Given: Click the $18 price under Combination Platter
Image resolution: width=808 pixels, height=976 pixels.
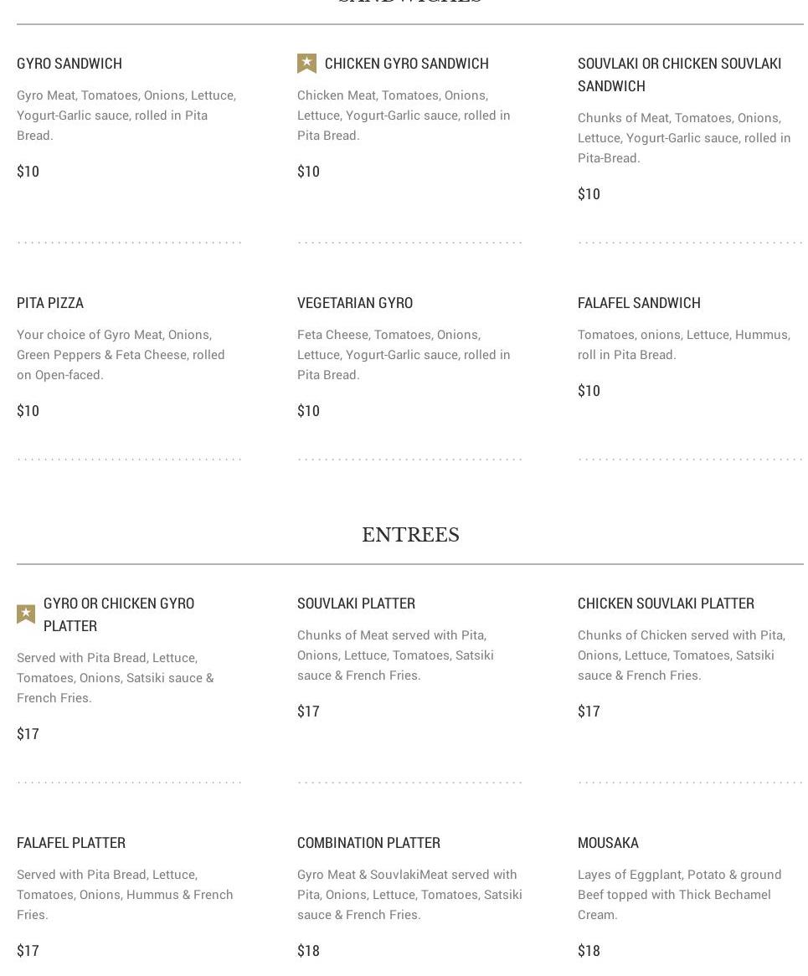Looking at the screenshot, I should 308,951.
